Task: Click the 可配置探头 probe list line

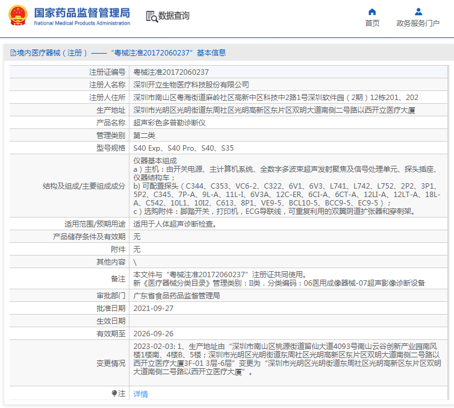Action: pos(287,195)
